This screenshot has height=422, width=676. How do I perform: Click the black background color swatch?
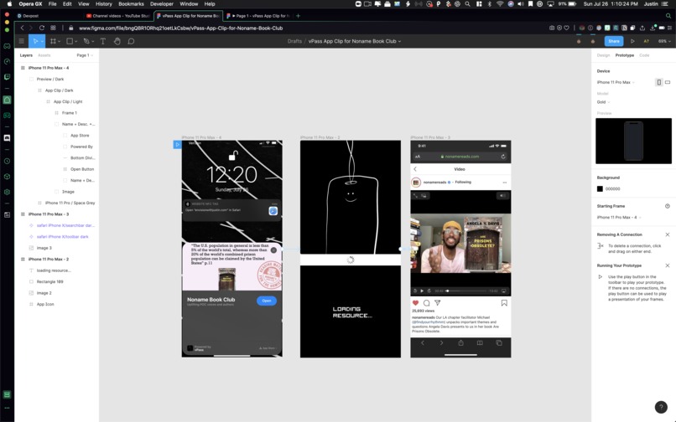600,189
